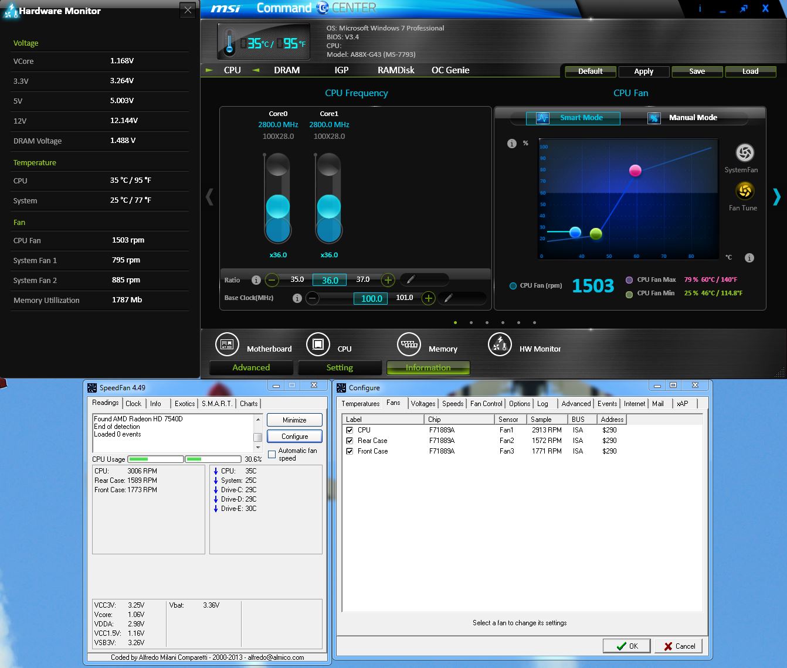This screenshot has width=787, height=668.
Task: Click the SpeedFan log scroll up arrow
Action: pyautogui.click(x=257, y=420)
